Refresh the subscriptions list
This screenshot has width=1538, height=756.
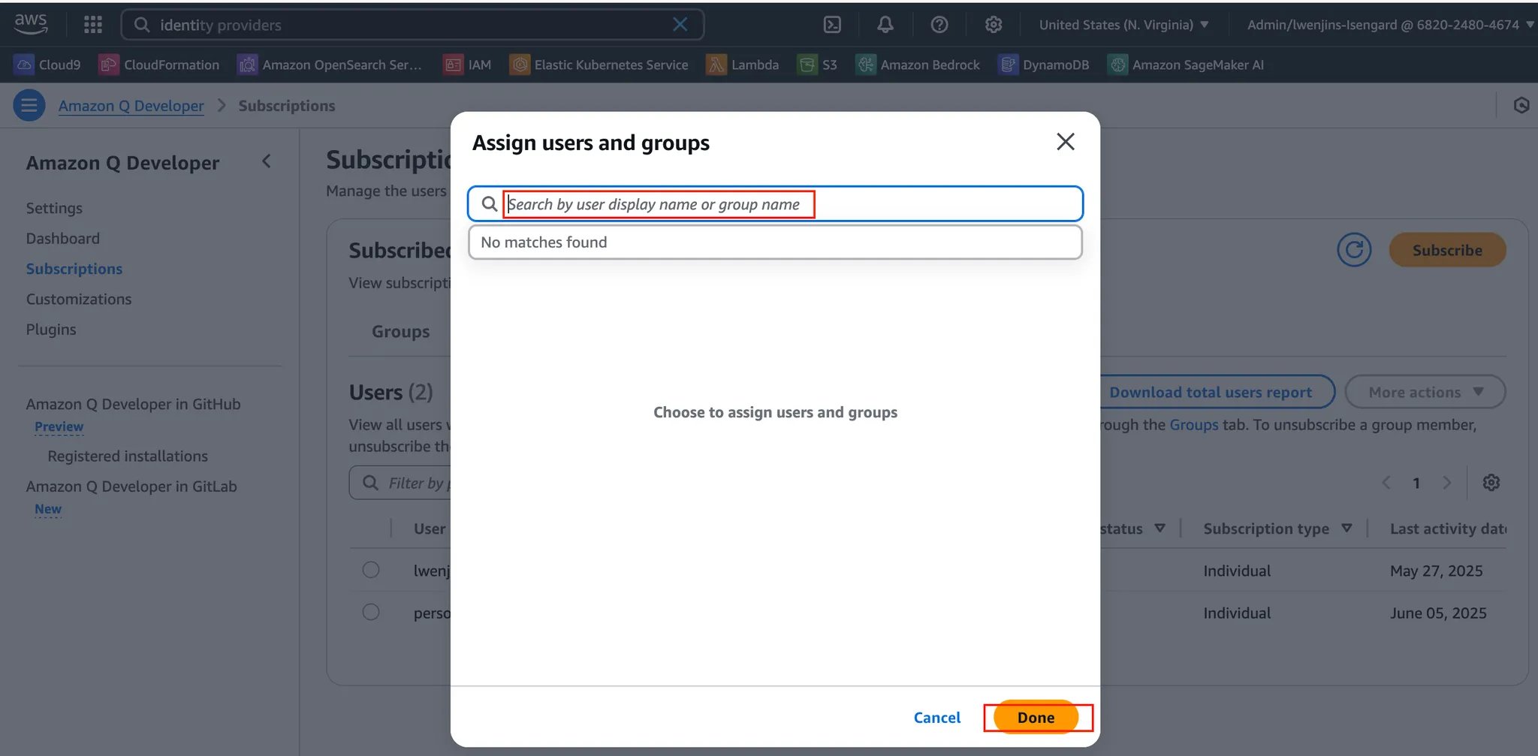coord(1354,250)
